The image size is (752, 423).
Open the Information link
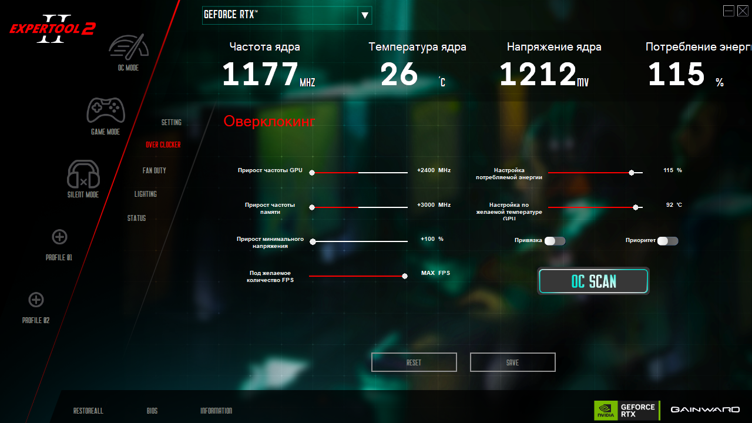click(x=216, y=411)
